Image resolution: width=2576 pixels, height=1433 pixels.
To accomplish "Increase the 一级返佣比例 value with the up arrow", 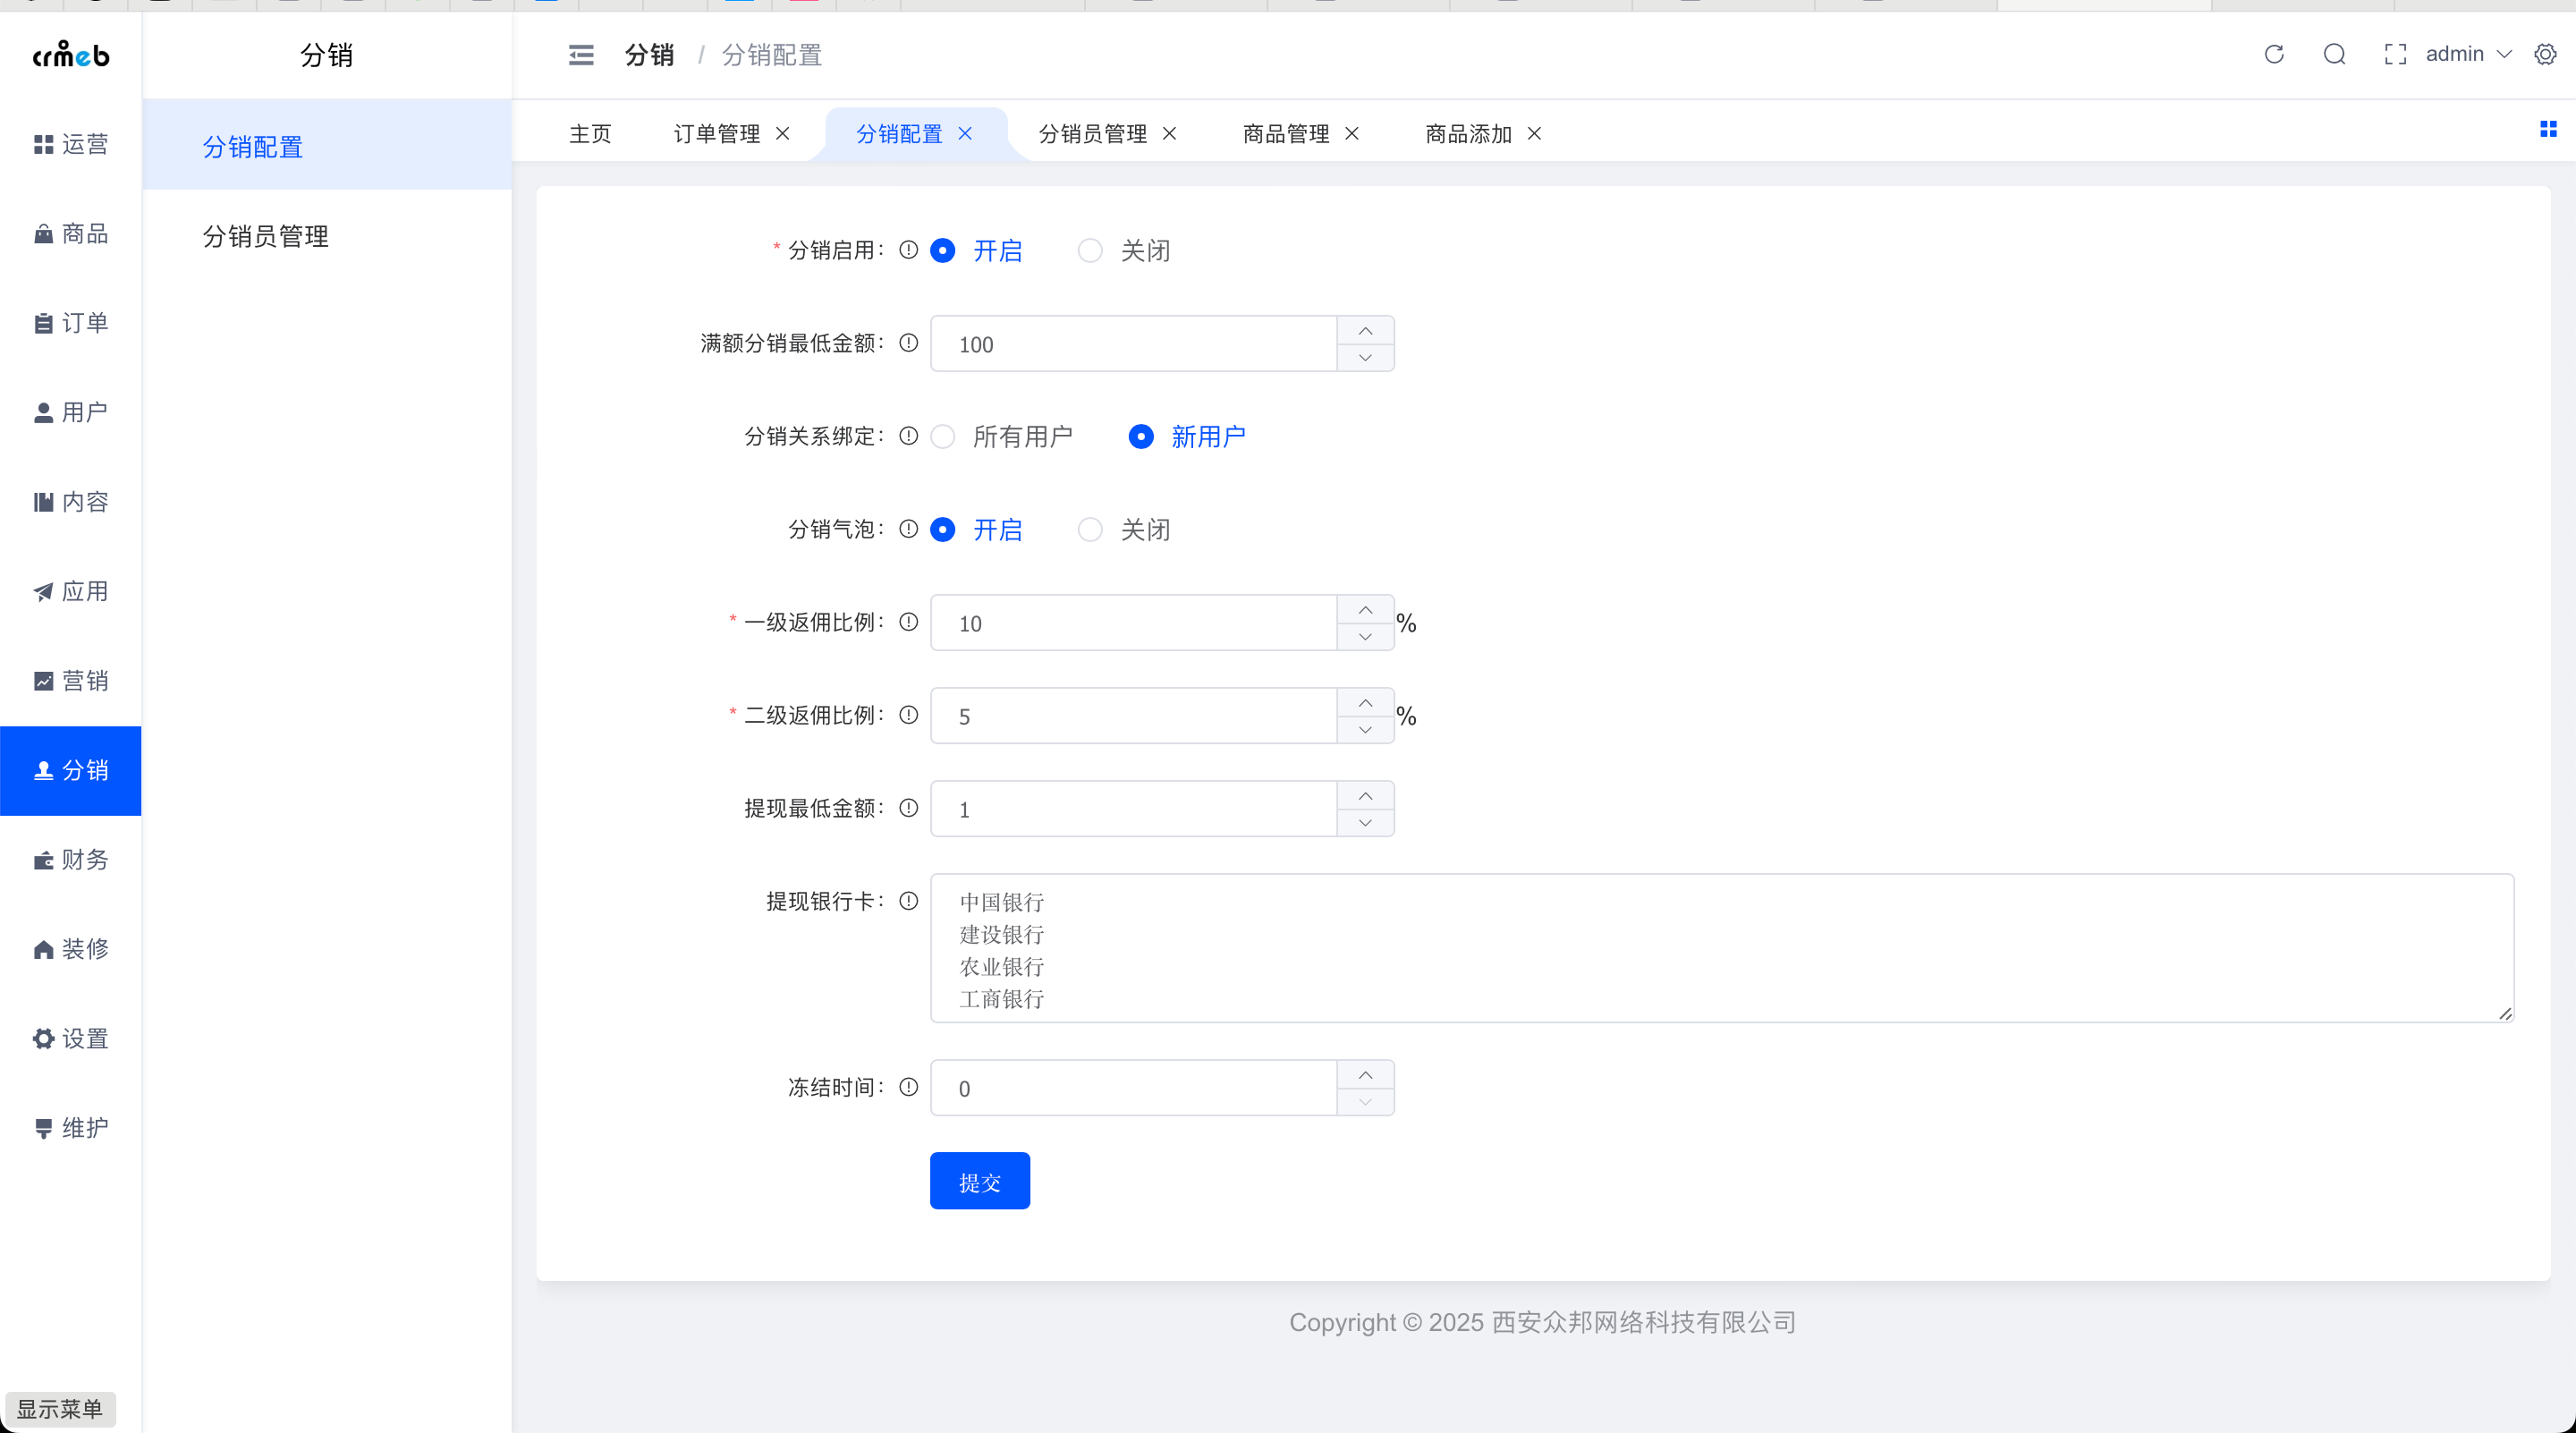I will coord(1365,610).
